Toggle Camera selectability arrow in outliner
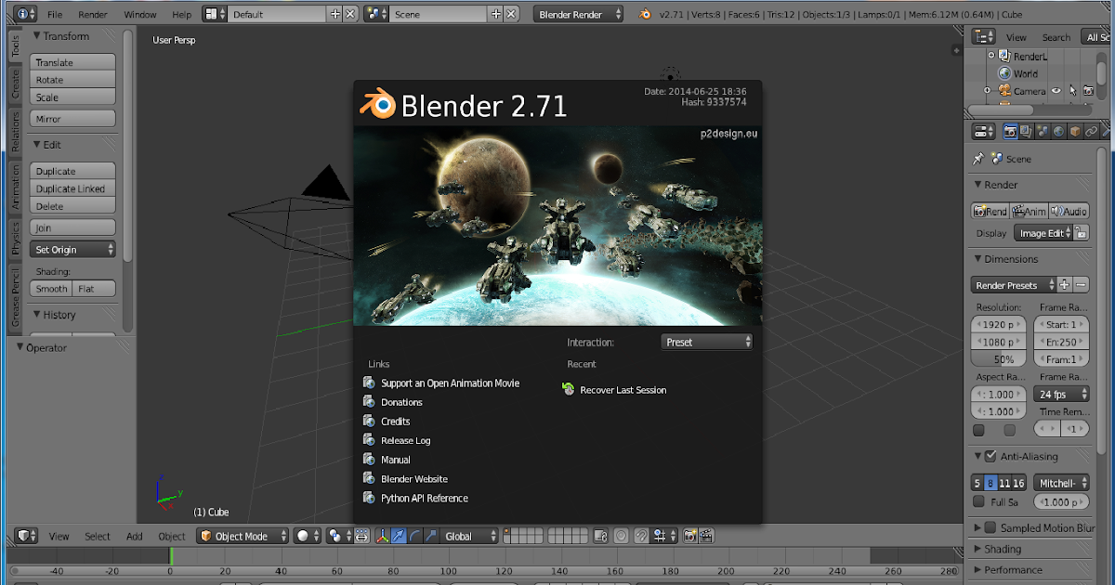Image resolution: width=1115 pixels, height=585 pixels. point(1072,91)
